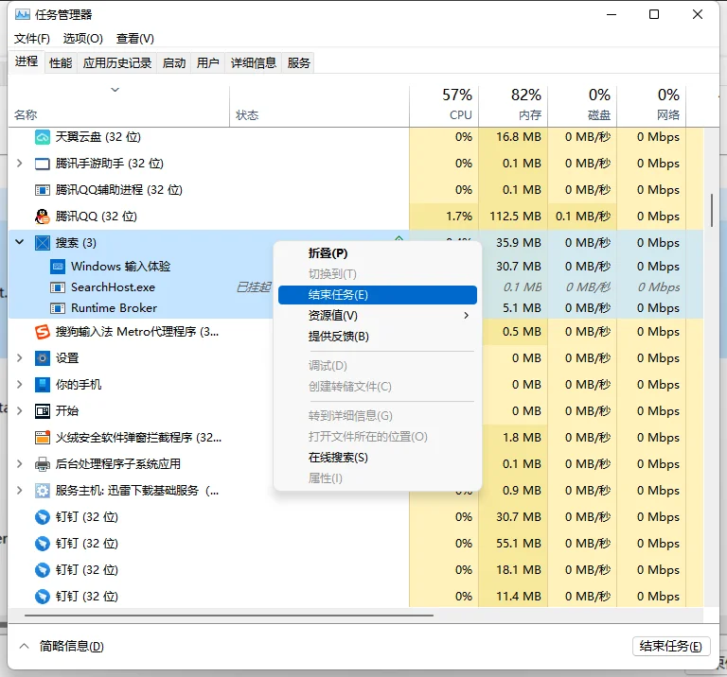Click the 天翼云盘 cloud icon

[x=43, y=137]
